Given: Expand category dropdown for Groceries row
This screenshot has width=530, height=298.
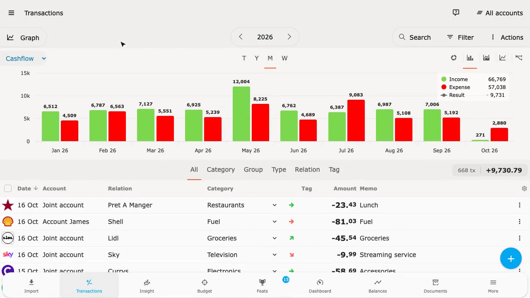Looking at the screenshot, I should [274, 238].
